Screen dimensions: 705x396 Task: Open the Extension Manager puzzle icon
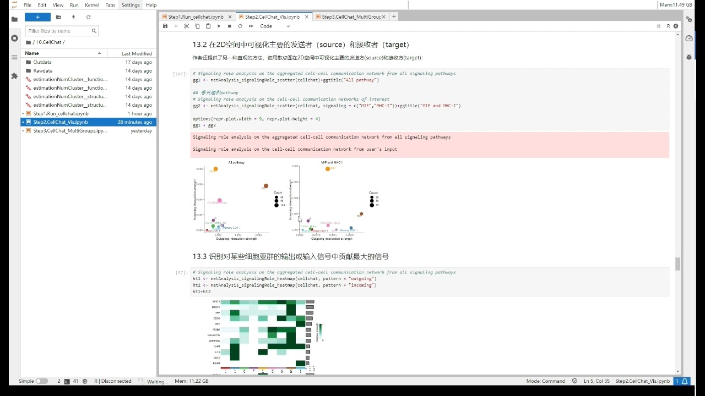(14, 76)
